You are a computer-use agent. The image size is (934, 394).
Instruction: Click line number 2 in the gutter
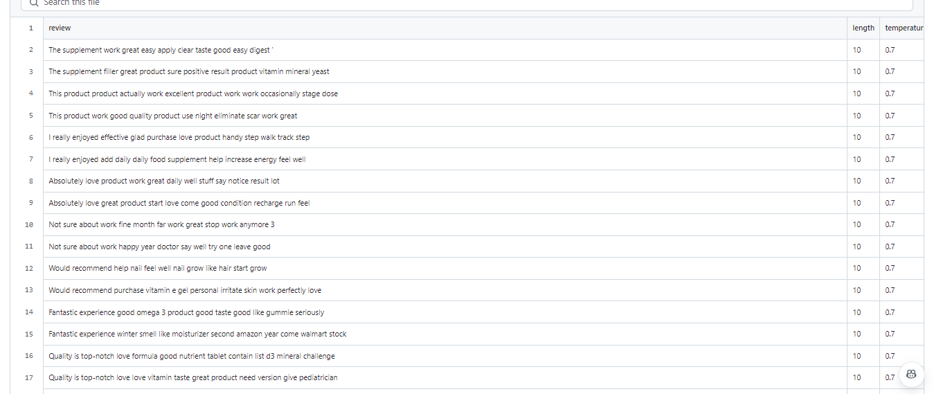[30, 50]
